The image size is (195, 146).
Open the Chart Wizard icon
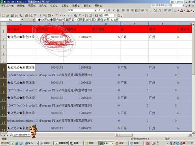96,15
